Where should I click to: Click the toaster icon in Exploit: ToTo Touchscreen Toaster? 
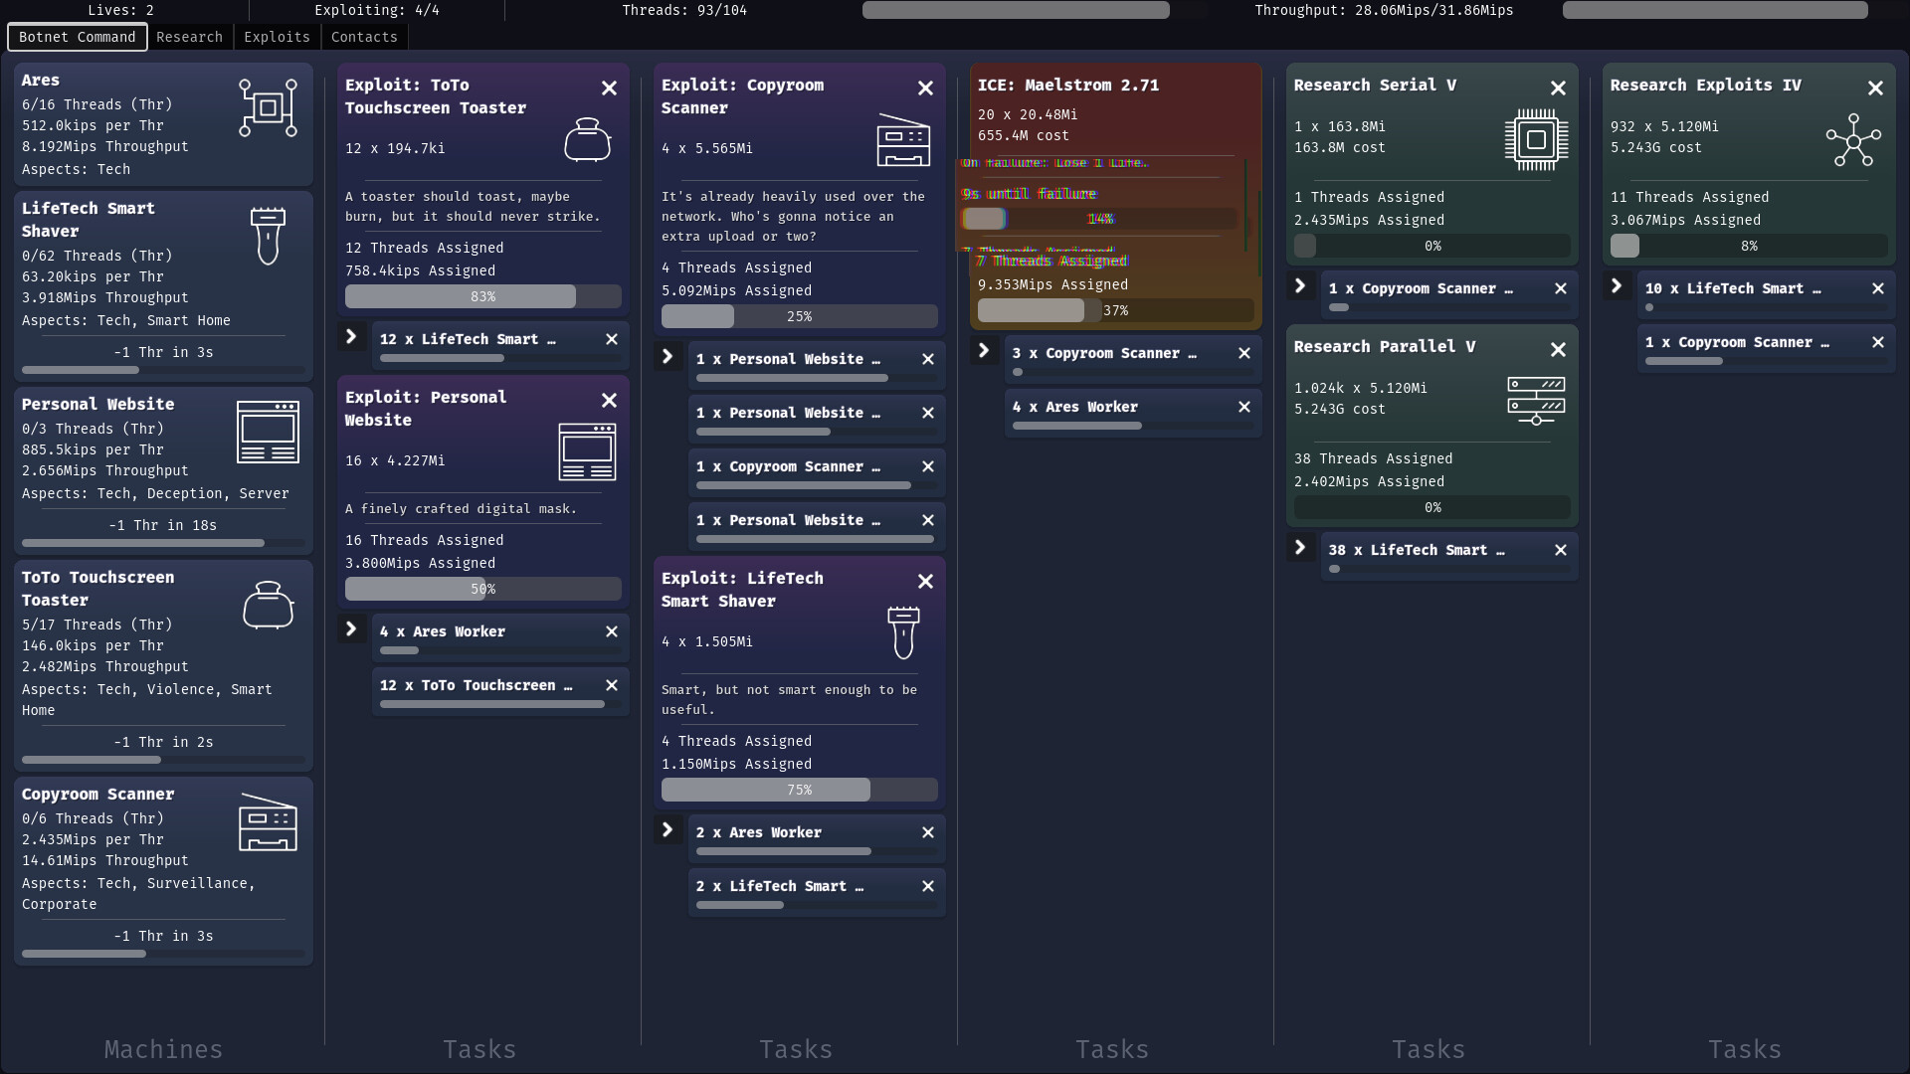587,139
